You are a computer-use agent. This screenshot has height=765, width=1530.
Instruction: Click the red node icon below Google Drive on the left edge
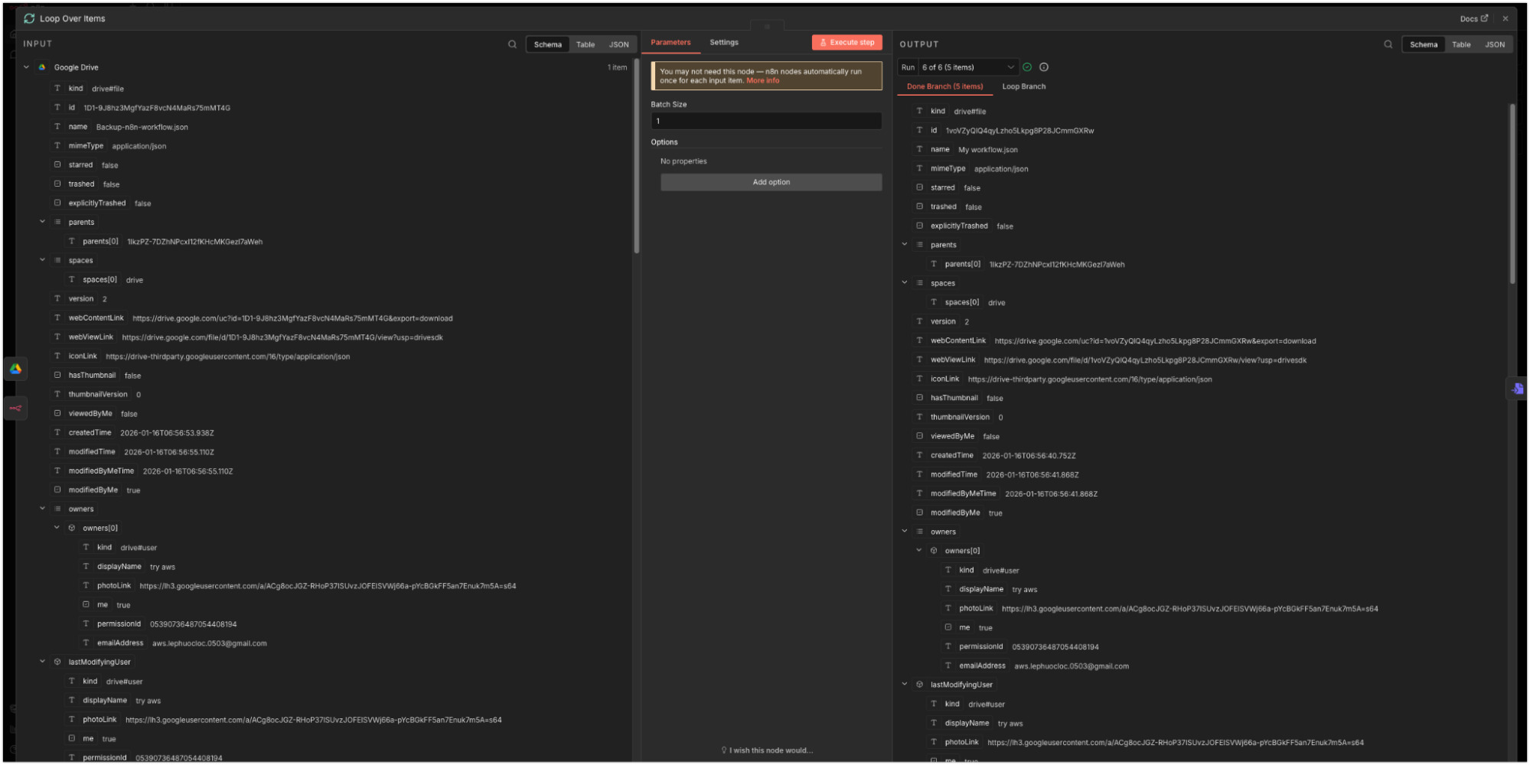click(x=15, y=409)
